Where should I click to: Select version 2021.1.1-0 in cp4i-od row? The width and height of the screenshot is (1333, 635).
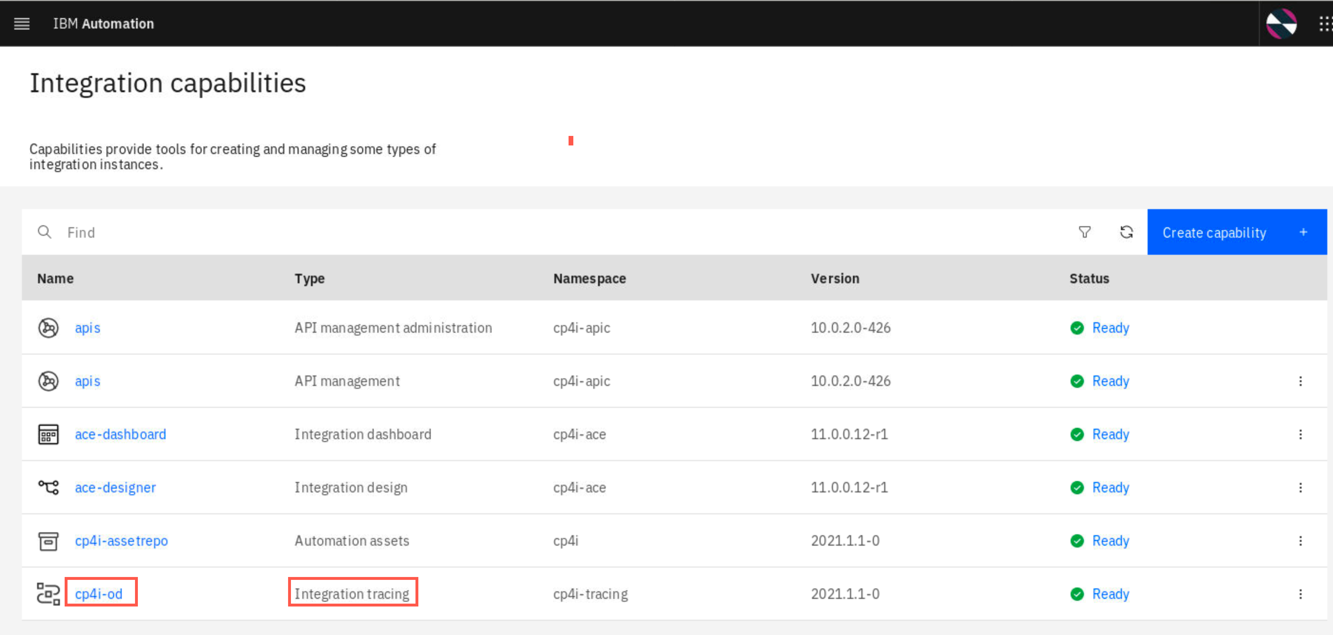point(845,594)
